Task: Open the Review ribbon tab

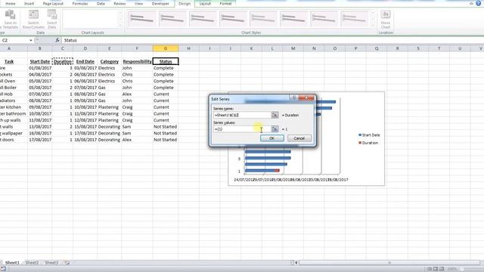Action: pyautogui.click(x=119, y=4)
